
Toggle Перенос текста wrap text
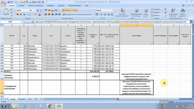coord(70,10)
